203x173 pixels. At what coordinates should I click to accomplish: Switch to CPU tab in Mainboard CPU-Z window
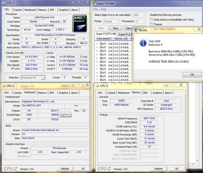click(6, 93)
